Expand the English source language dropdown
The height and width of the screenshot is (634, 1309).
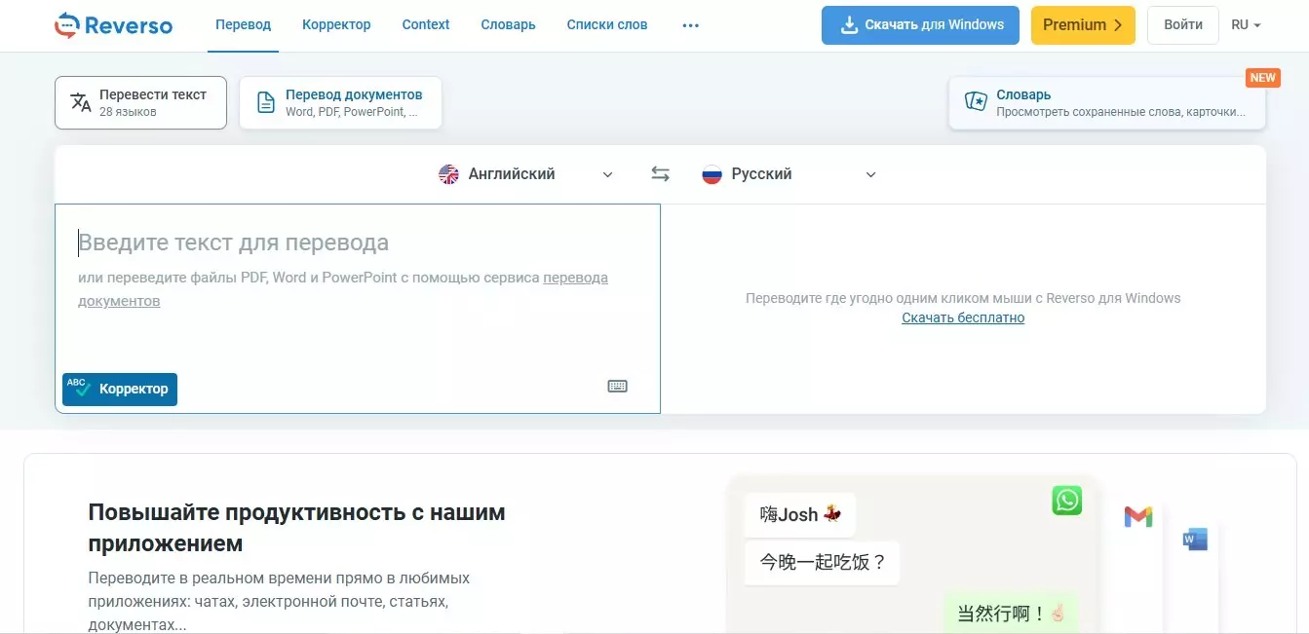click(x=526, y=174)
